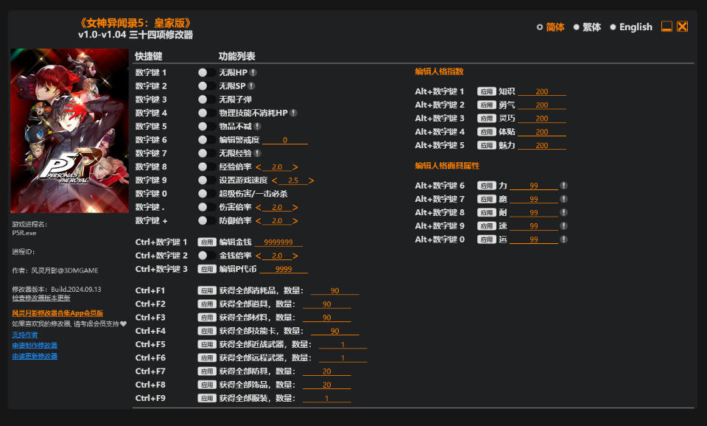Click the info icon in the 速 row
Screen dimensions: 707x426
point(563,226)
